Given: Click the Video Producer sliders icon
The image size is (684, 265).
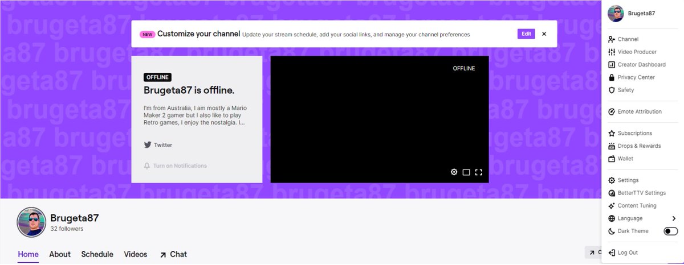Looking at the screenshot, I should click(612, 52).
